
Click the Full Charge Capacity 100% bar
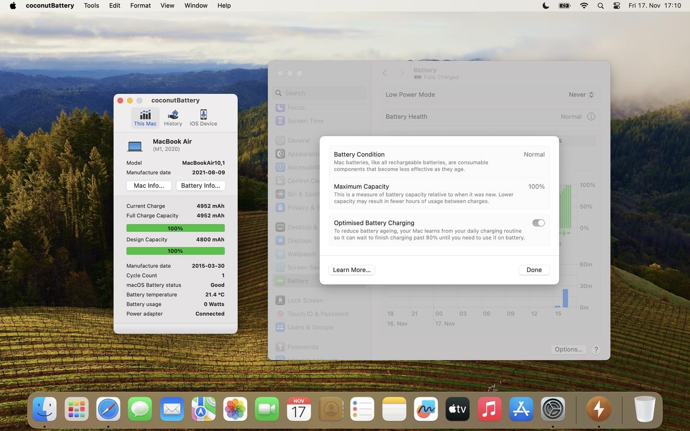pos(175,228)
